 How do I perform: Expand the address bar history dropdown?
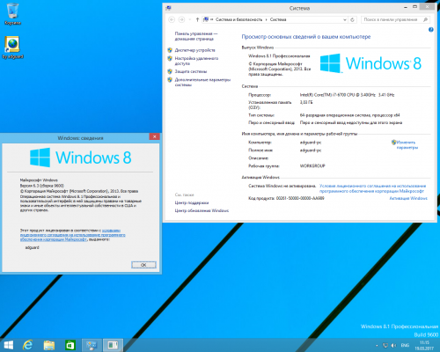coord(345,19)
